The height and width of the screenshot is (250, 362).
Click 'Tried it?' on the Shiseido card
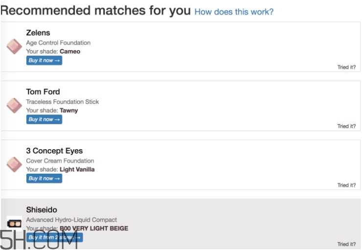pos(346,244)
